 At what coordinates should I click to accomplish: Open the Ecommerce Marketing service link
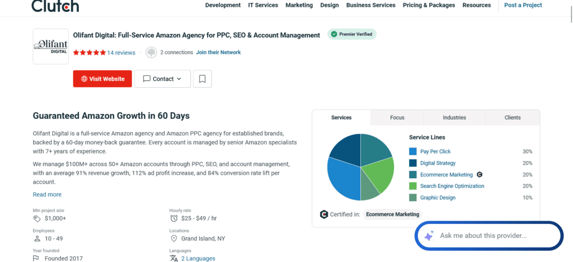coord(447,175)
